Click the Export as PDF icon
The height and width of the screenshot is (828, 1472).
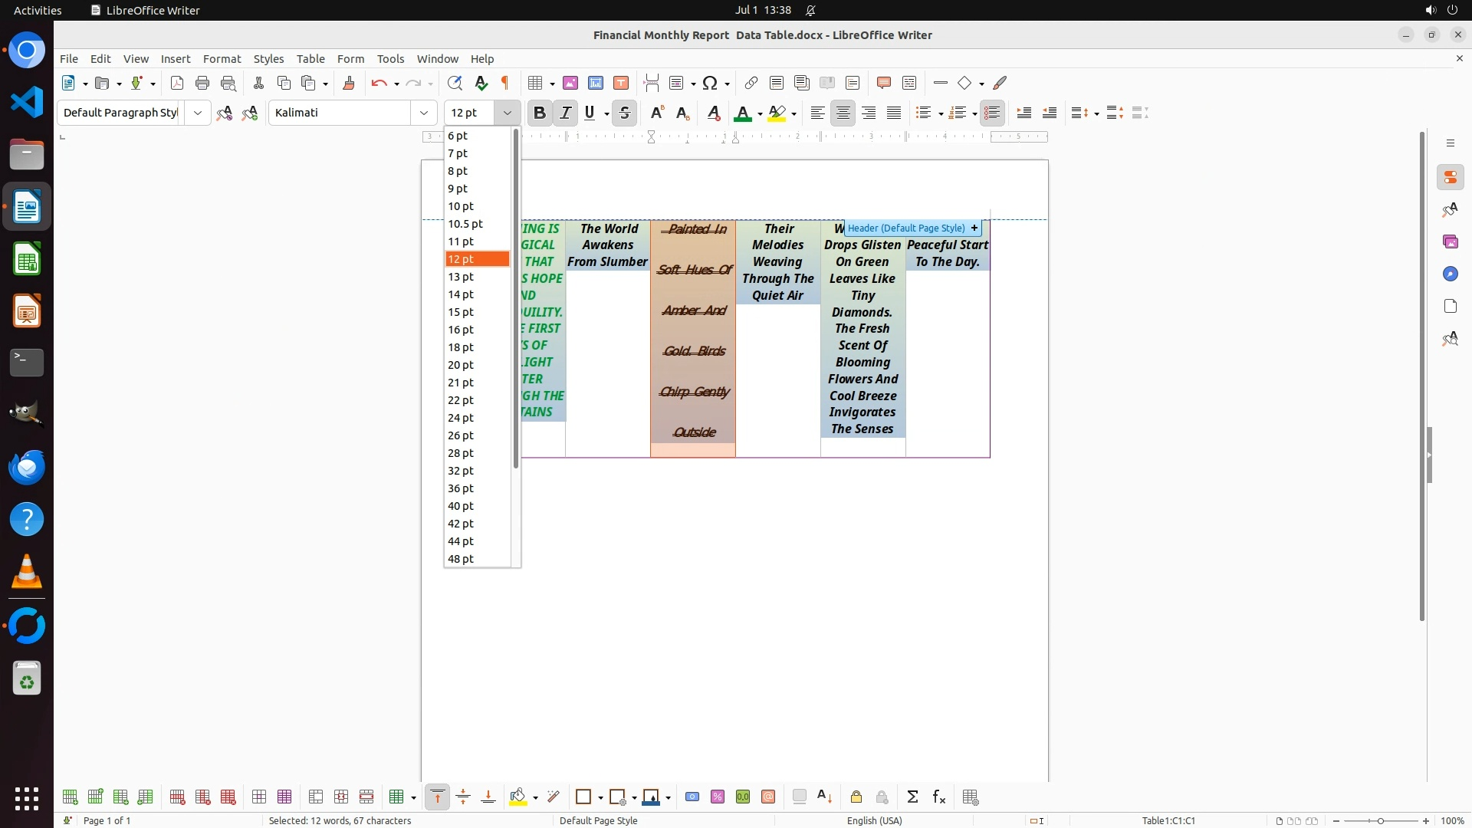[x=177, y=84]
